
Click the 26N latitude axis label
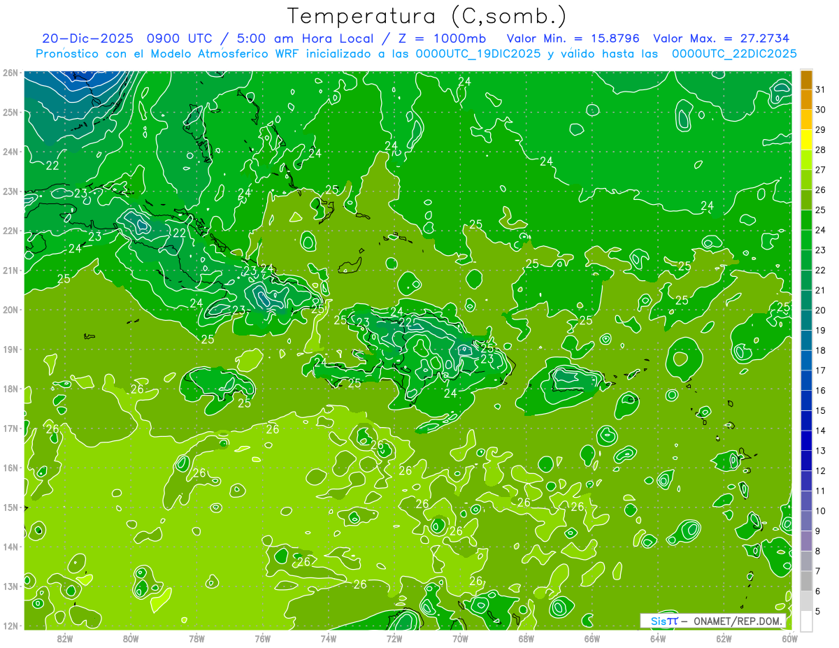10,73
